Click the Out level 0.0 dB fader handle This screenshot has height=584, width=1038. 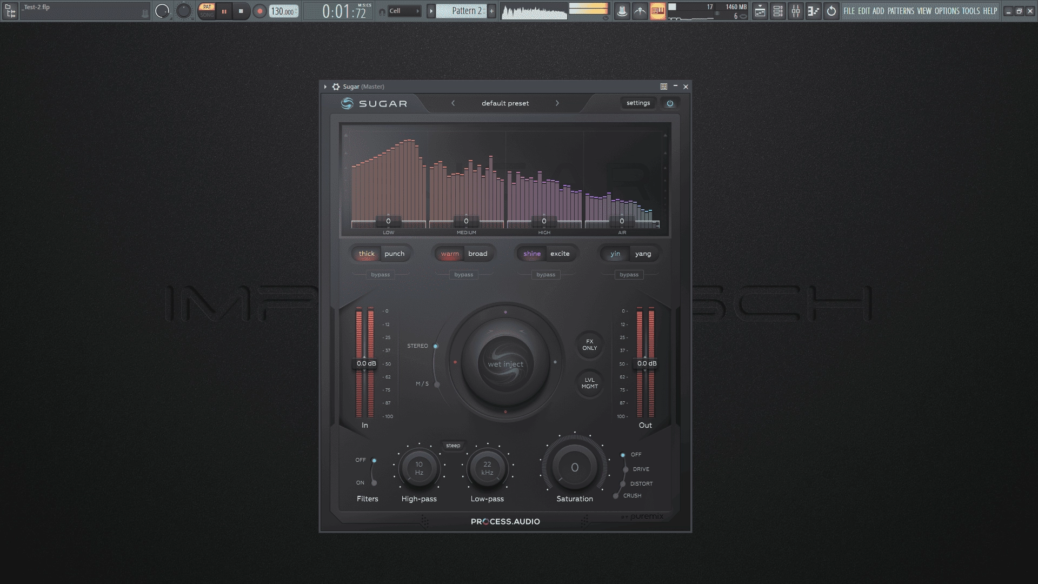point(647,363)
